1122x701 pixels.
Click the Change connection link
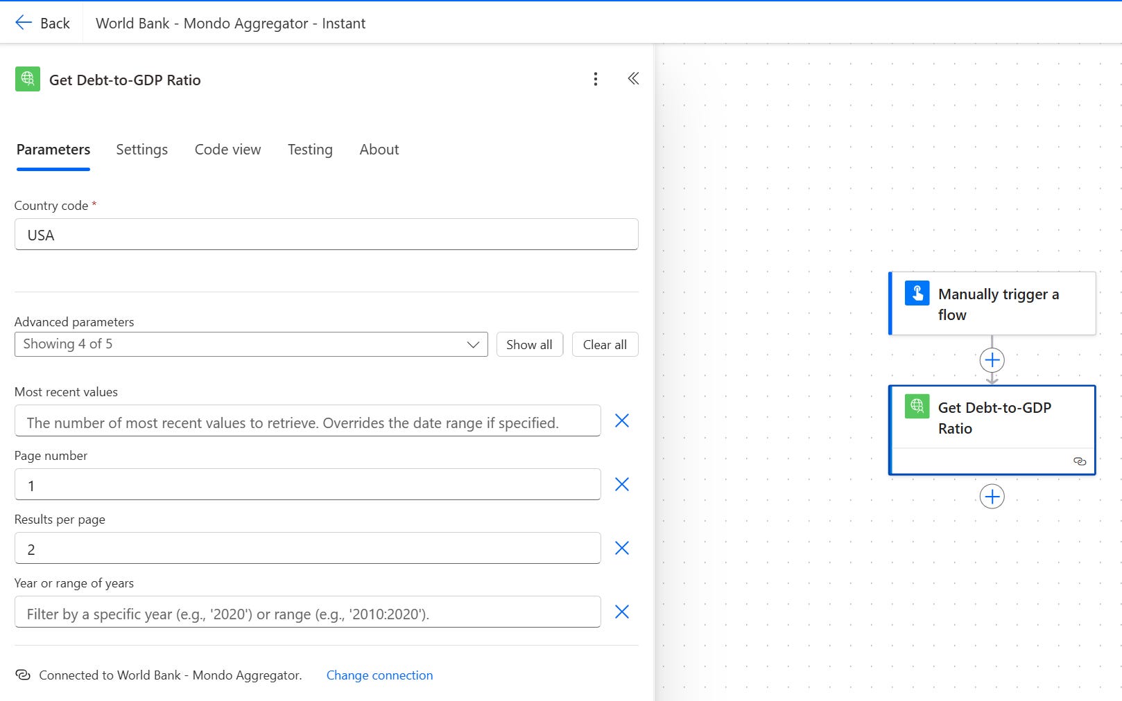pos(379,675)
